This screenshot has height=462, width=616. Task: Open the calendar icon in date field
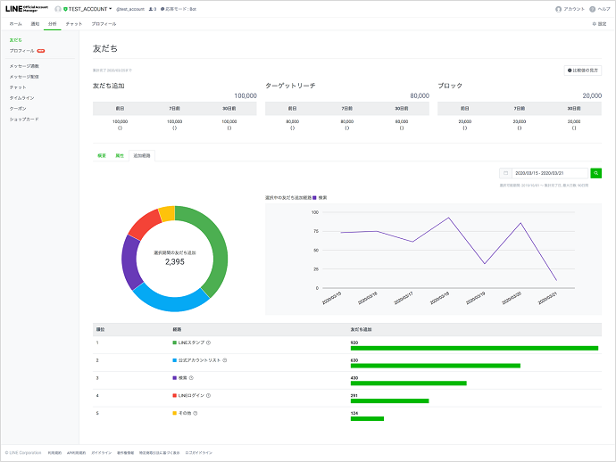tap(506, 173)
